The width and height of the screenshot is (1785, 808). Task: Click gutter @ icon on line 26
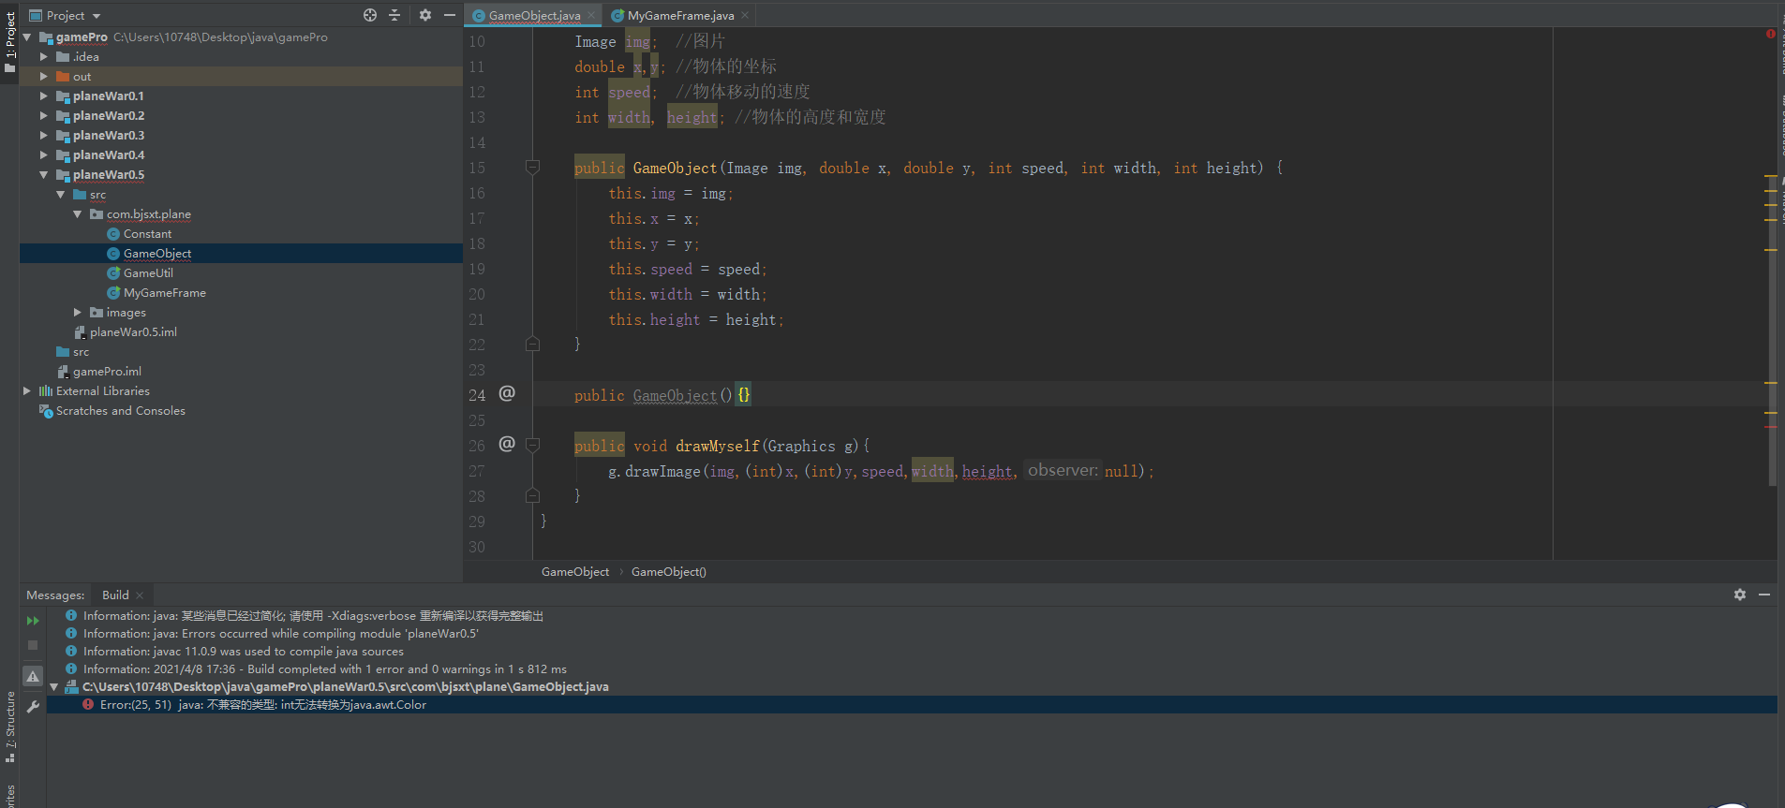pyautogui.click(x=507, y=444)
